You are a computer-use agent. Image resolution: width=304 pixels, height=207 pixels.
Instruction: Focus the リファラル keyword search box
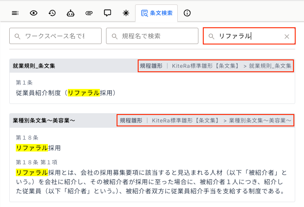click(246, 36)
